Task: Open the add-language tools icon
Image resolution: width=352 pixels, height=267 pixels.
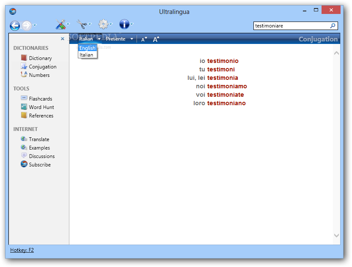Action: point(60,24)
